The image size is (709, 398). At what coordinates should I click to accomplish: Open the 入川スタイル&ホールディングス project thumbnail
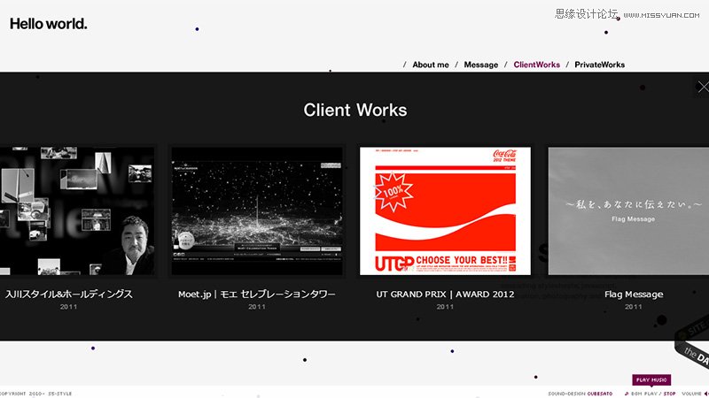77,210
